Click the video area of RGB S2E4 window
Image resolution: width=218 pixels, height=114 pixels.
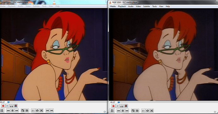point(164,54)
